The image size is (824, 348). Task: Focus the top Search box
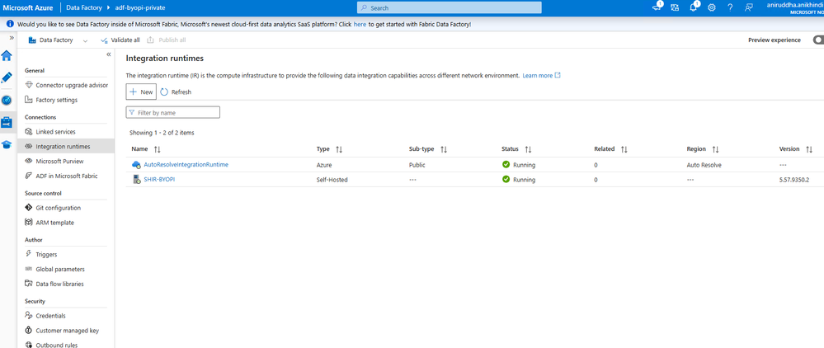coord(450,8)
